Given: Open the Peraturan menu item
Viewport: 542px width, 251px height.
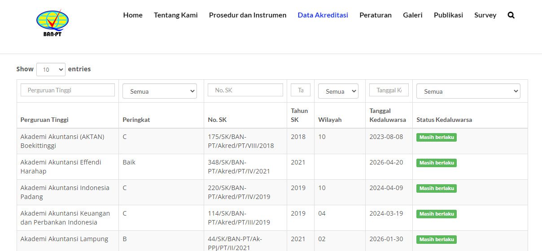Looking at the screenshot, I should [375, 15].
